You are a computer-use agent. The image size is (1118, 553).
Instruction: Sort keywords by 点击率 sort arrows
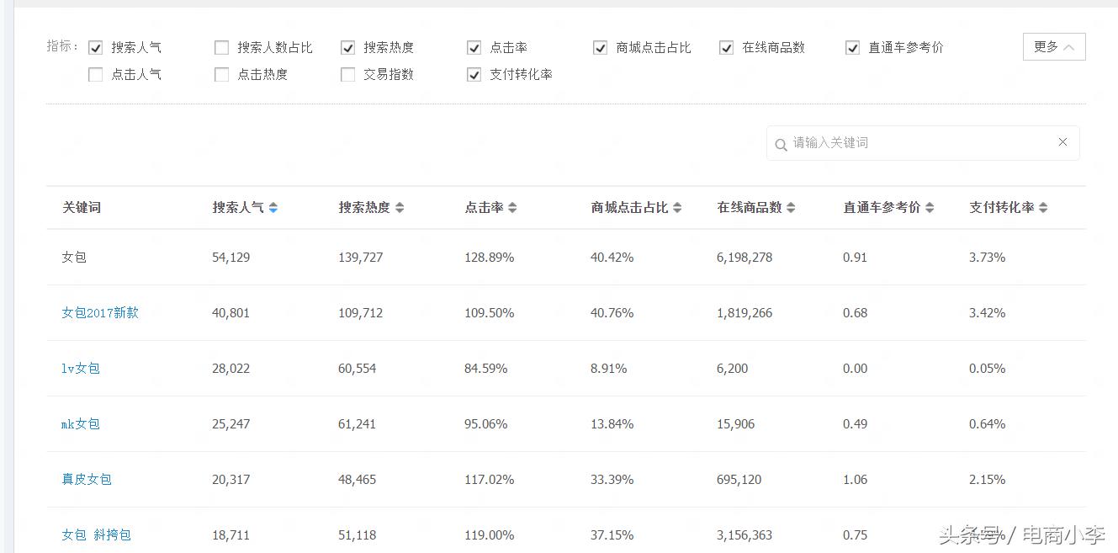512,207
